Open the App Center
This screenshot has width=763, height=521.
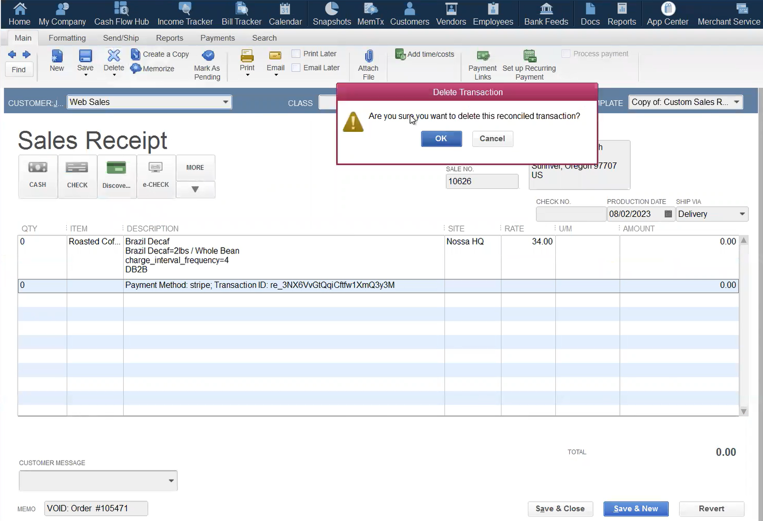coord(668,14)
